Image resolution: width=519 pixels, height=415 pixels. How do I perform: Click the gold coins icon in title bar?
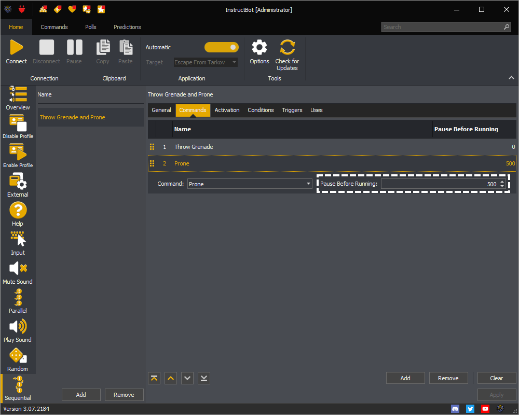tap(43, 9)
